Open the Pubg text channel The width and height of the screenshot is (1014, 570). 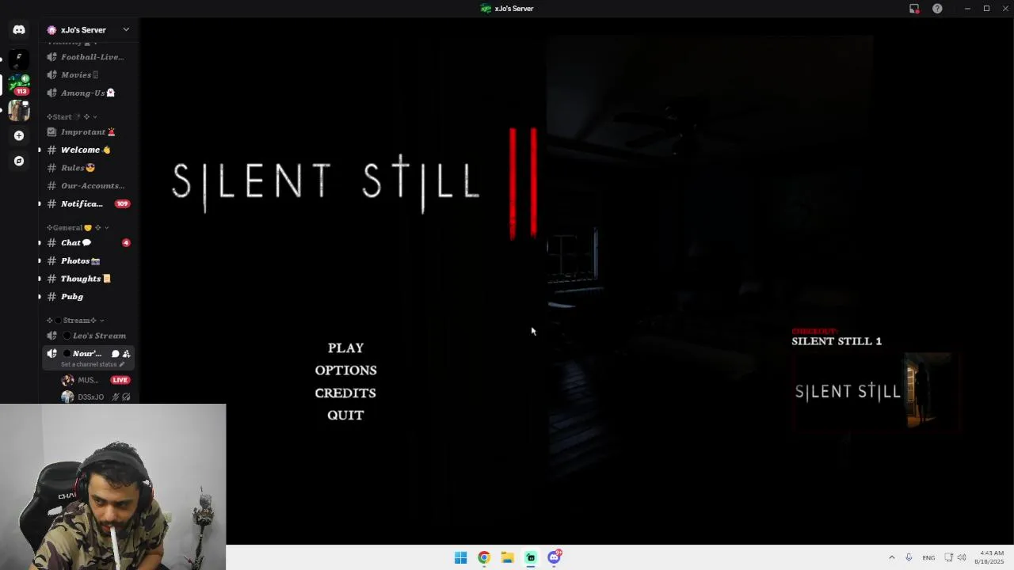[88, 297]
